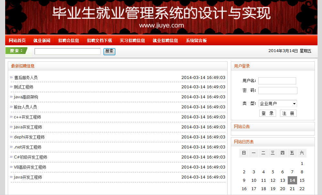Open 招聘文档下载 navigation item

pyautogui.click(x=99, y=40)
